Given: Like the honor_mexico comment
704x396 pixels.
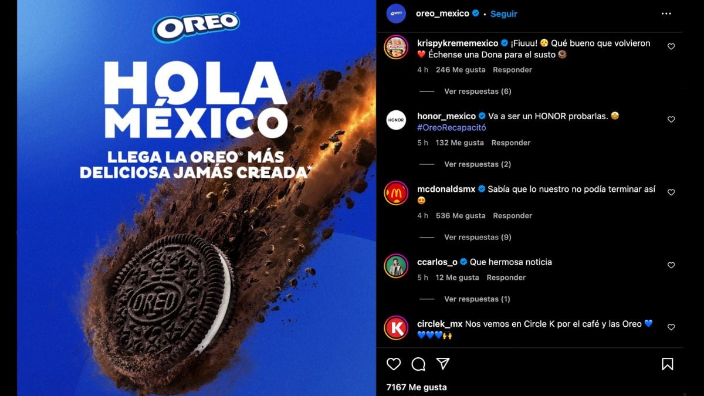Looking at the screenshot, I should coord(671,119).
